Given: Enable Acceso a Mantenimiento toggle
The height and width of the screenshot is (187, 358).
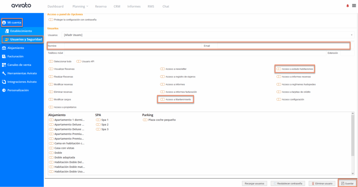Looking at the screenshot, I should tap(163, 99).
